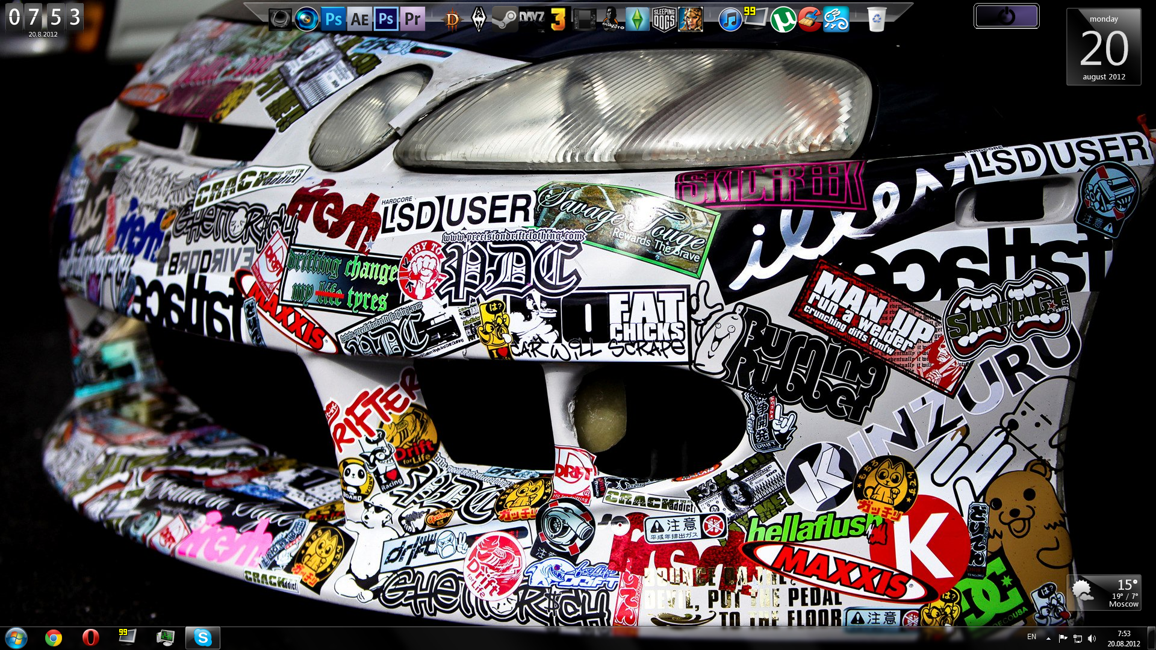Image resolution: width=1156 pixels, height=650 pixels.
Task: Show hidden system tray icons
Action: pyautogui.click(x=1048, y=638)
